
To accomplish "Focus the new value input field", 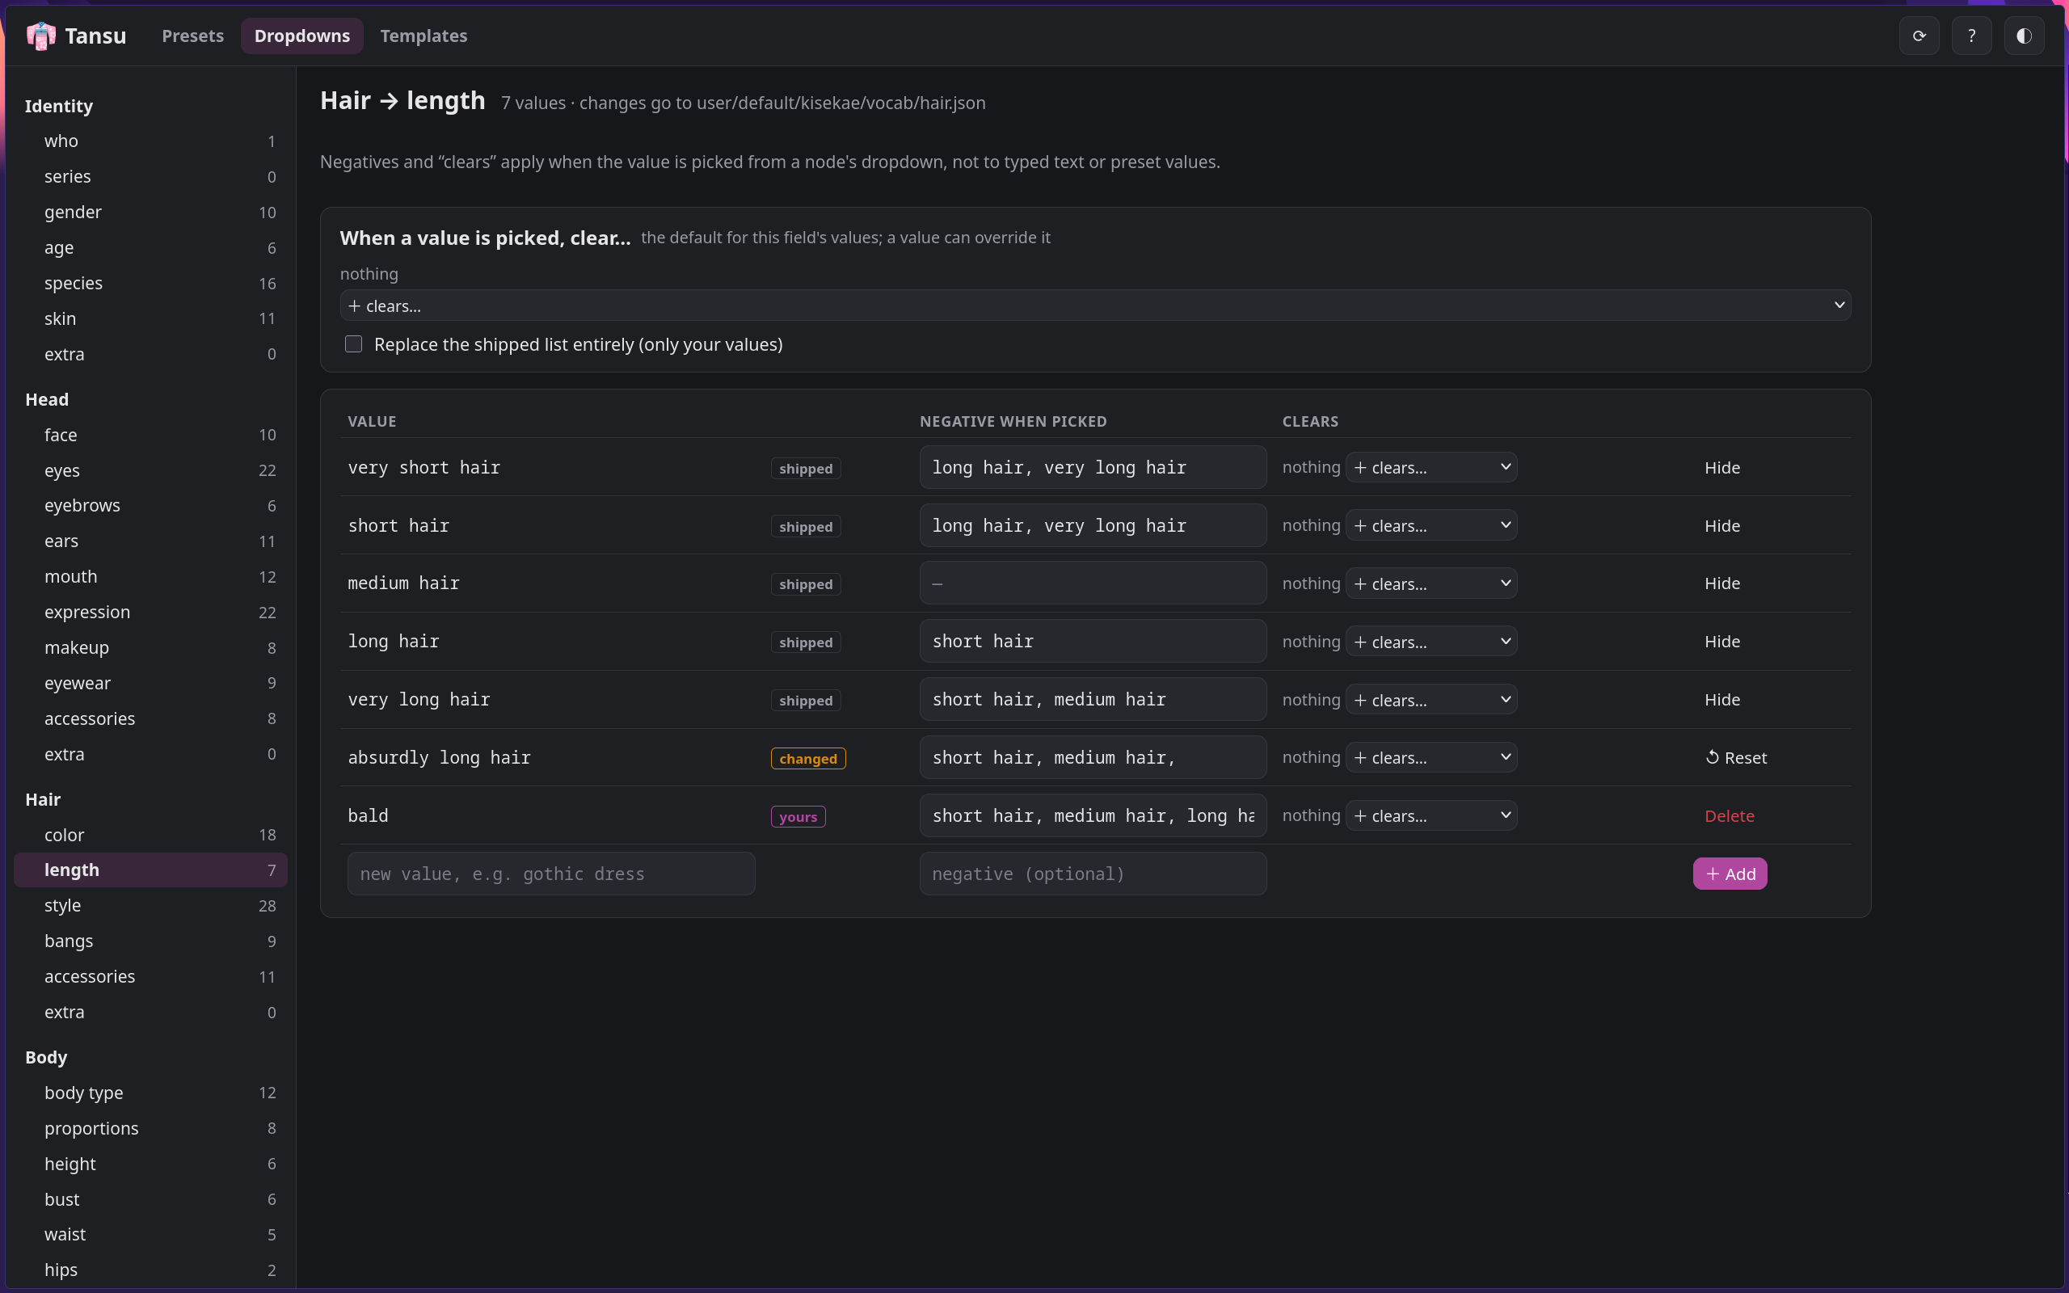I will pos(550,874).
